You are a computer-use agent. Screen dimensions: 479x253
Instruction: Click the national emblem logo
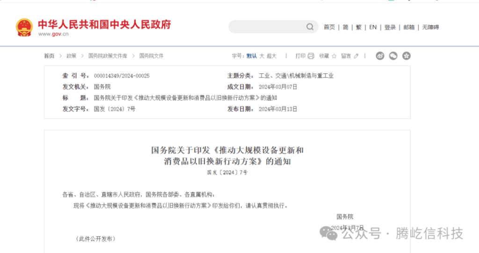(24, 27)
